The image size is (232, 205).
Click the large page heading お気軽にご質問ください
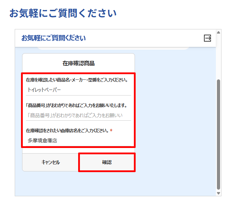point(63,13)
